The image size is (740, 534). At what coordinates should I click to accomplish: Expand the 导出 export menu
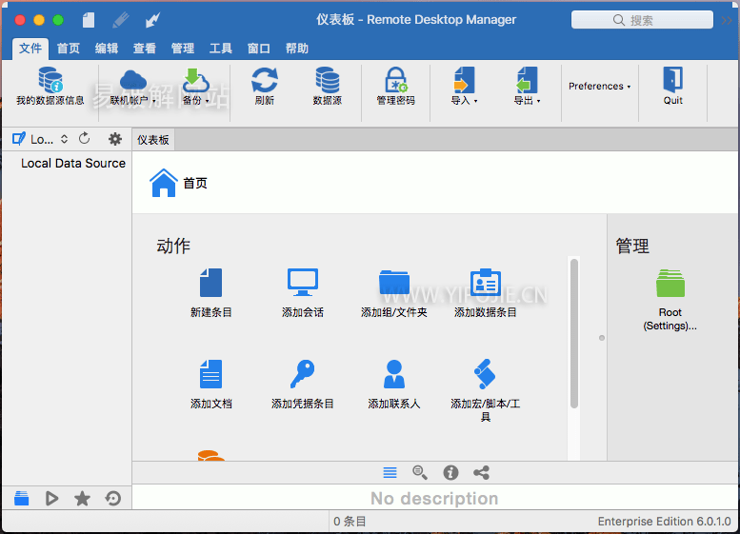(x=527, y=86)
